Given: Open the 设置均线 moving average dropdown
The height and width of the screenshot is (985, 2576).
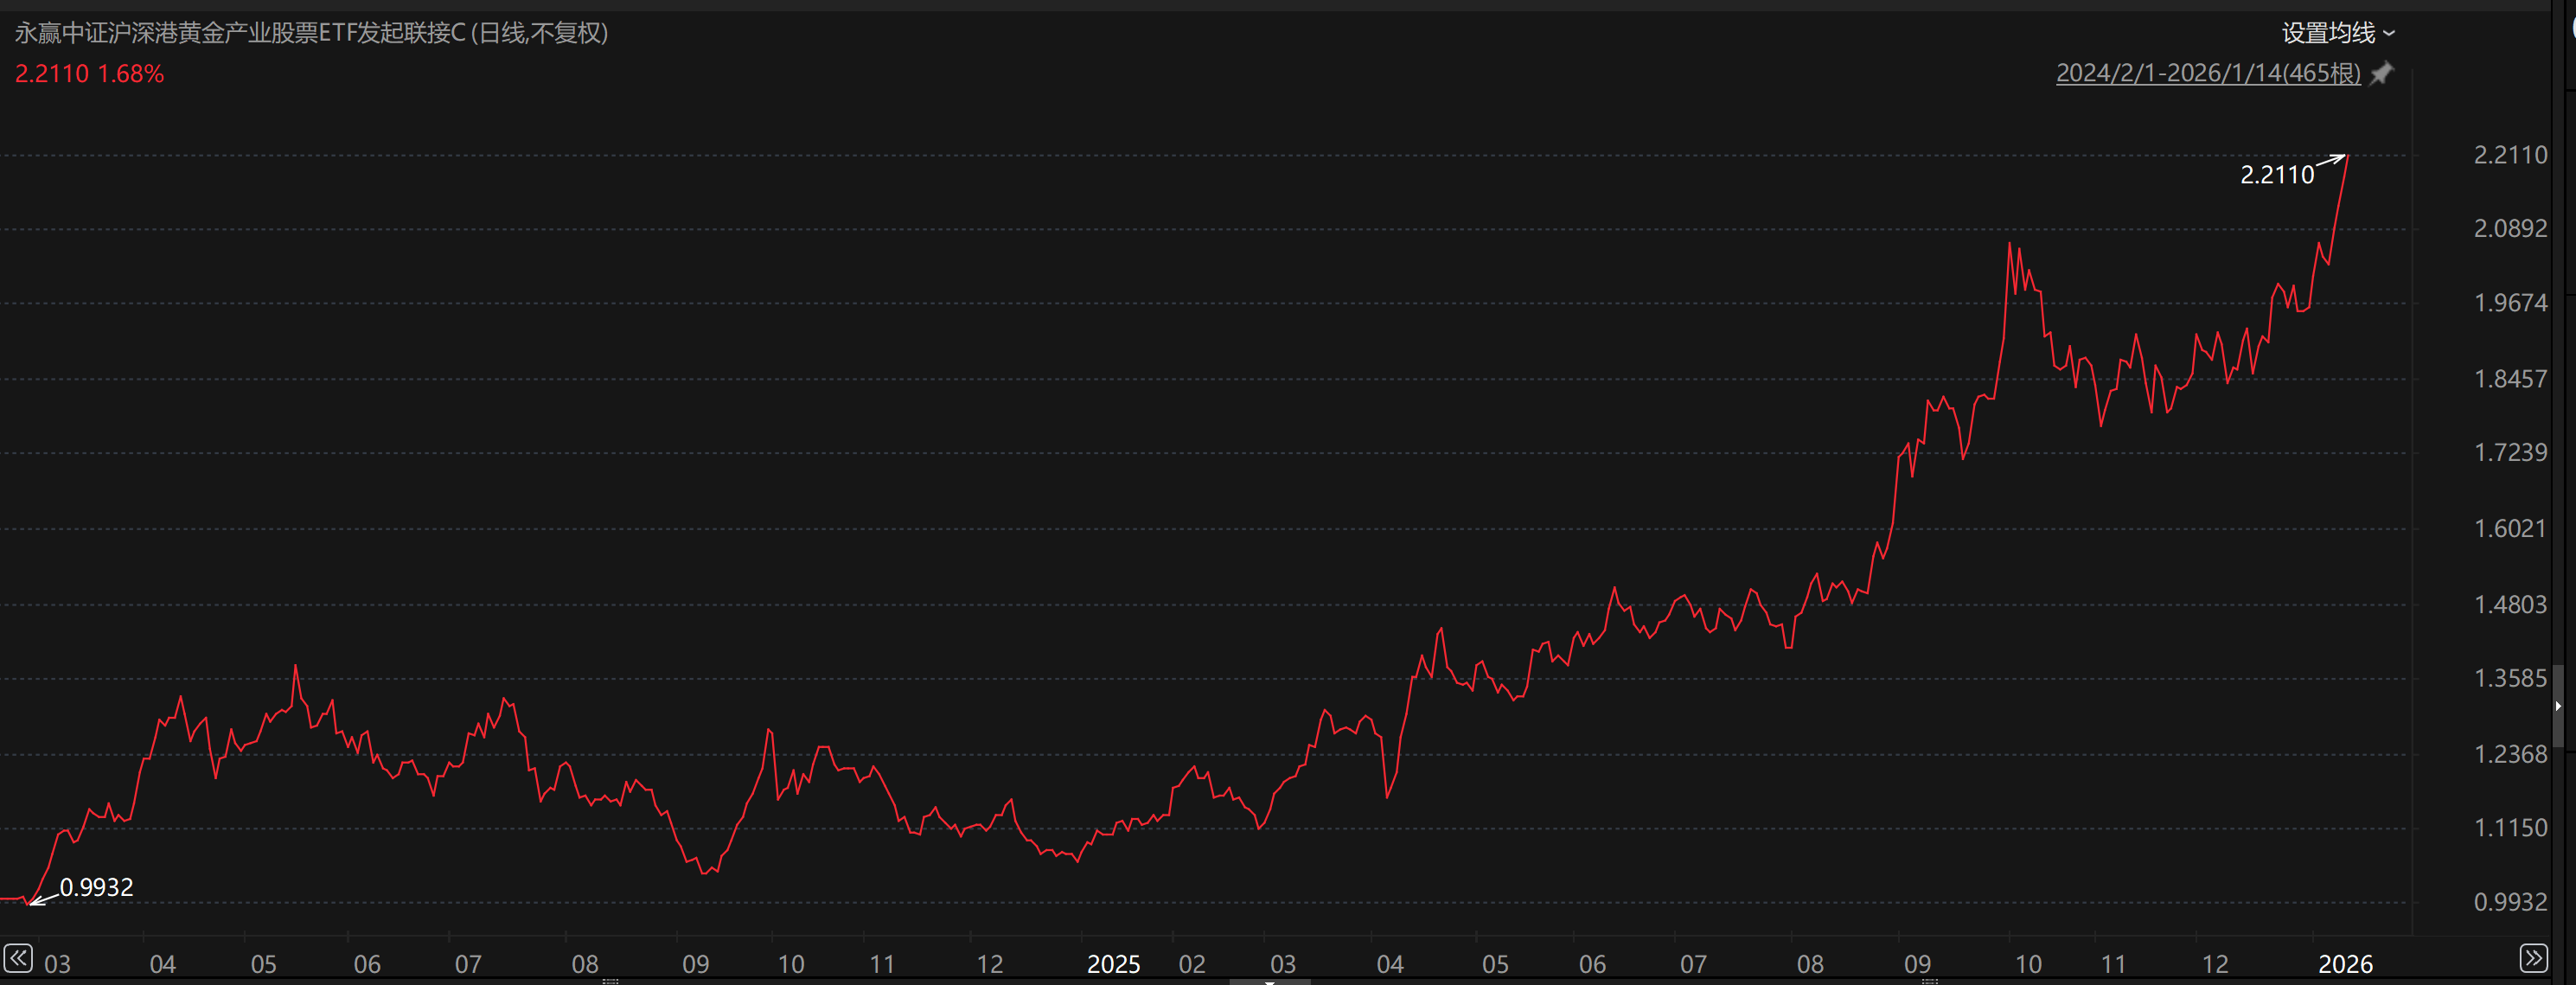Looking at the screenshot, I should (2327, 33).
